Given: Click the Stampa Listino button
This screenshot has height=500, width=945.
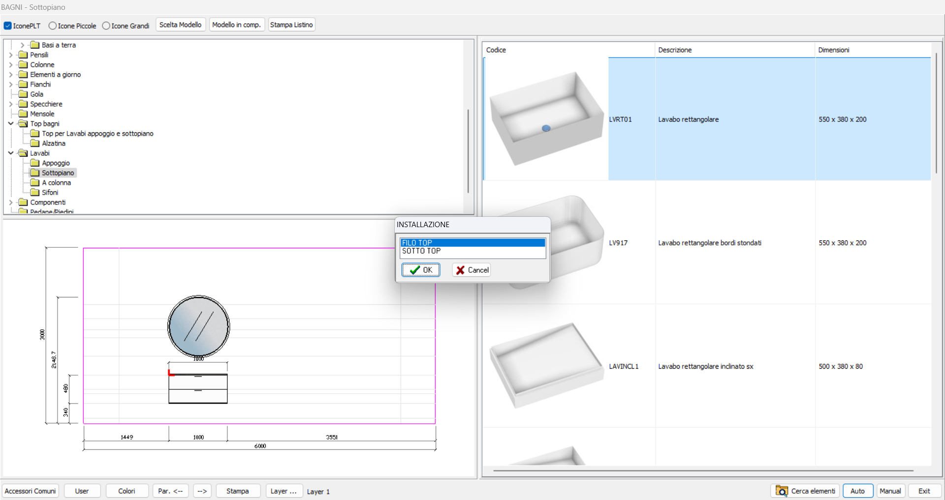Looking at the screenshot, I should click(291, 25).
